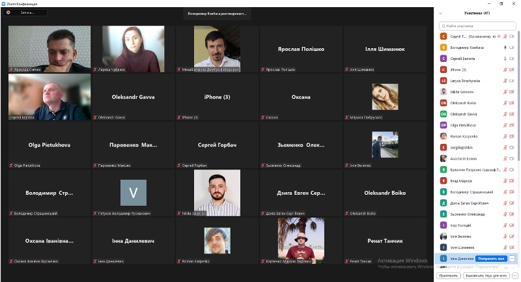Select the Oleksandr Gavva tile in the video grid

coord(134,97)
